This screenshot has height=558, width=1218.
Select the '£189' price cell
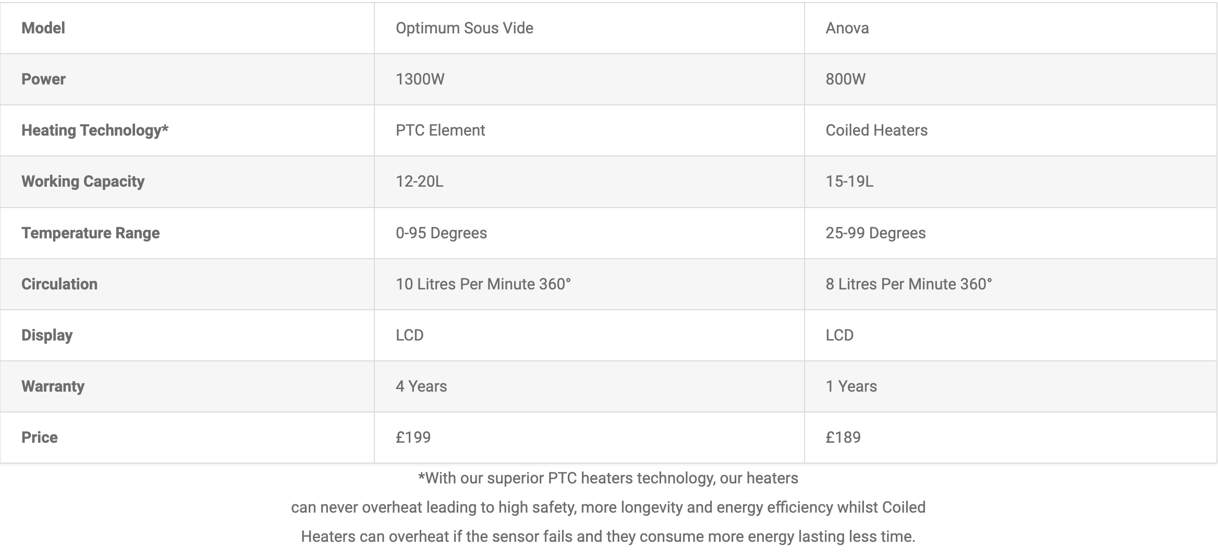pyautogui.click(x=843, y=438)
